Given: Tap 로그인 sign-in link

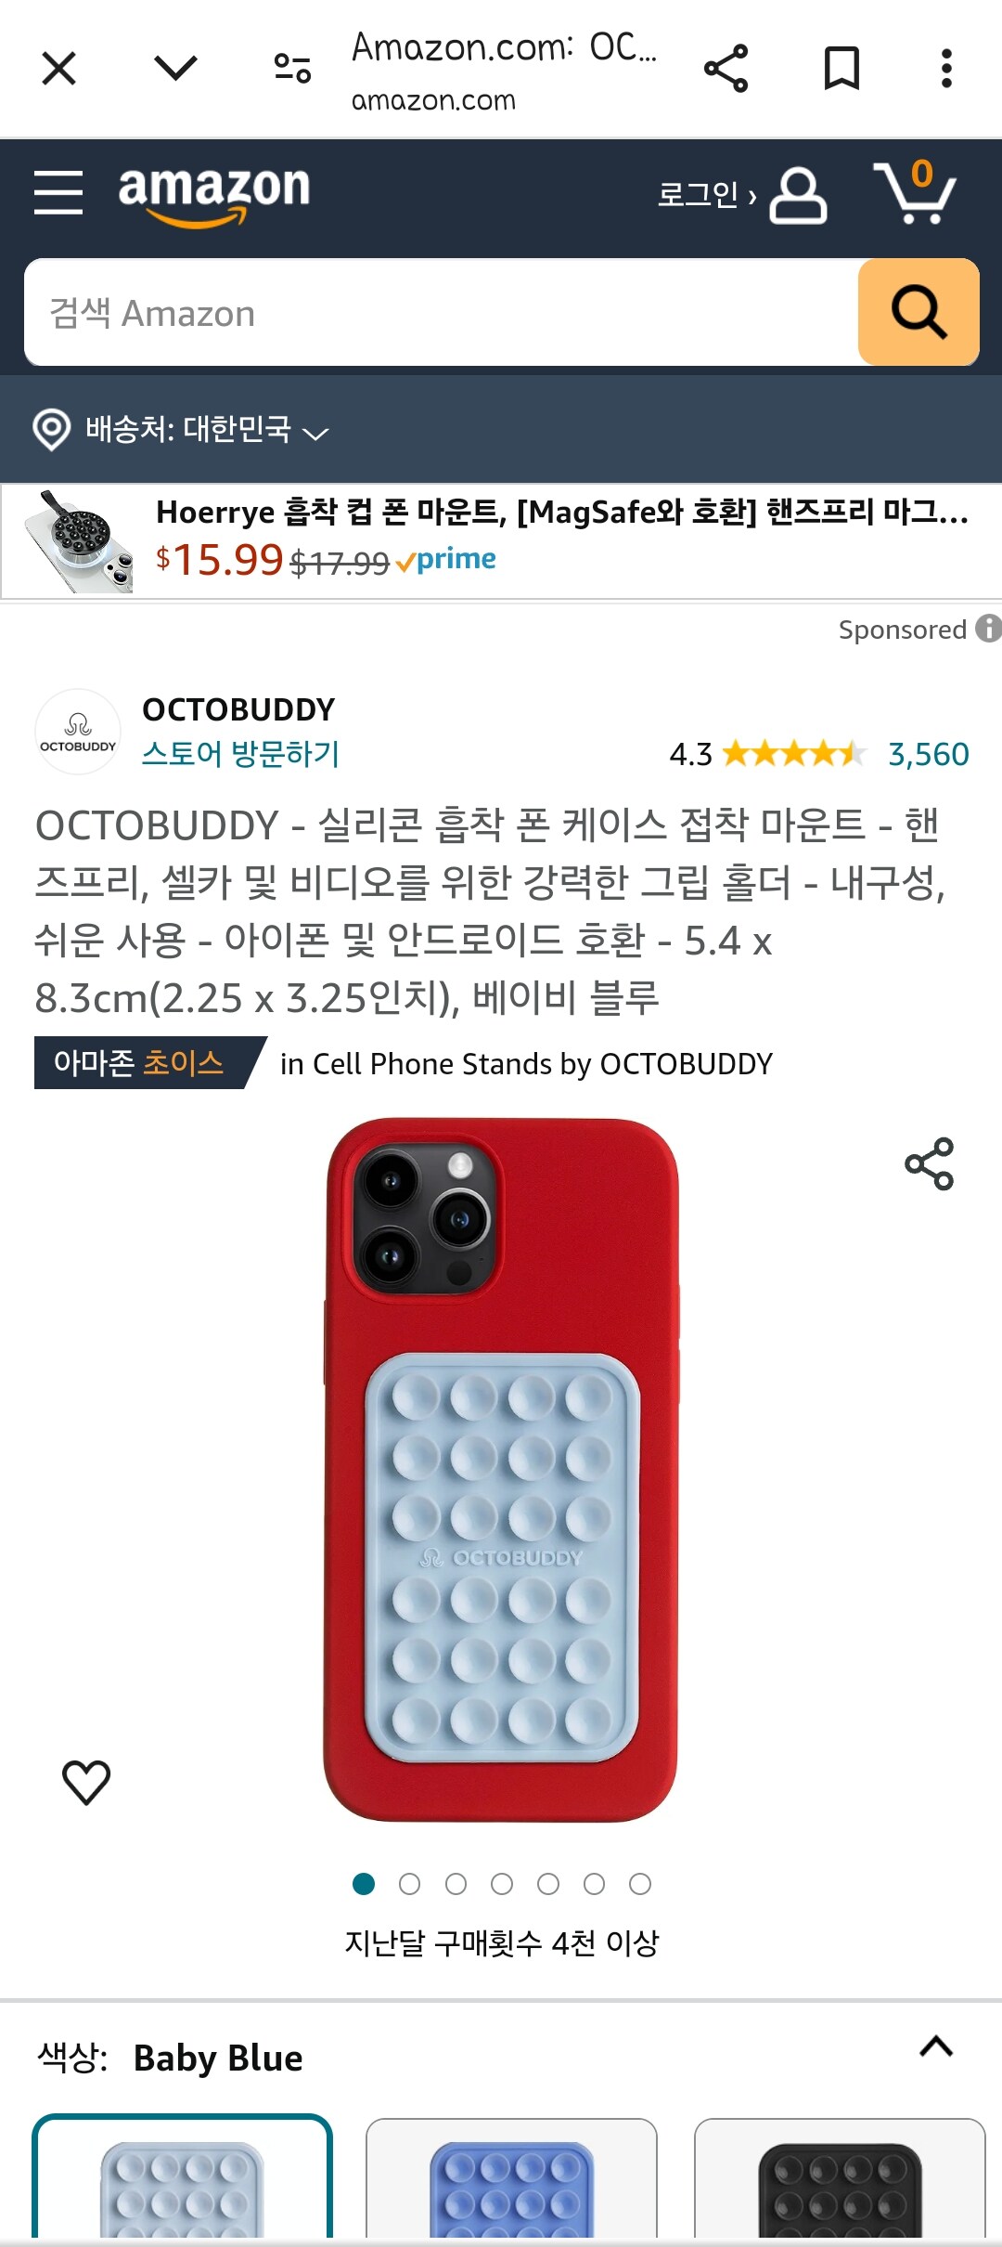Looking at the screenshot, I should (707, 195).
